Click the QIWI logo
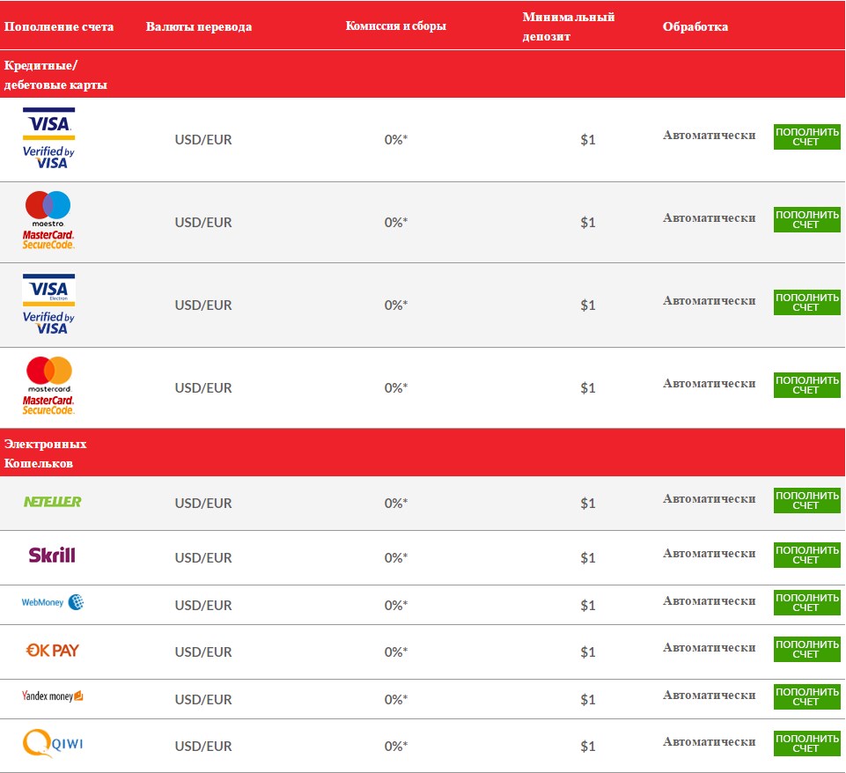This screenshot has width=846, height=773. click(52, 744)
